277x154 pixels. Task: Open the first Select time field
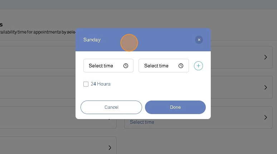click(104, 66)
